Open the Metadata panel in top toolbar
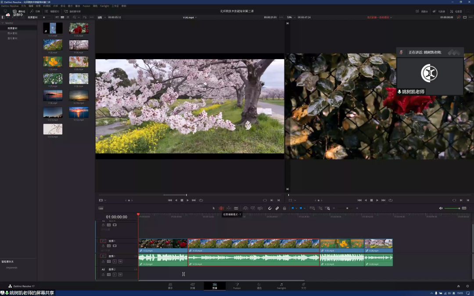Screen dimensions: 474x296 [438, 11]
